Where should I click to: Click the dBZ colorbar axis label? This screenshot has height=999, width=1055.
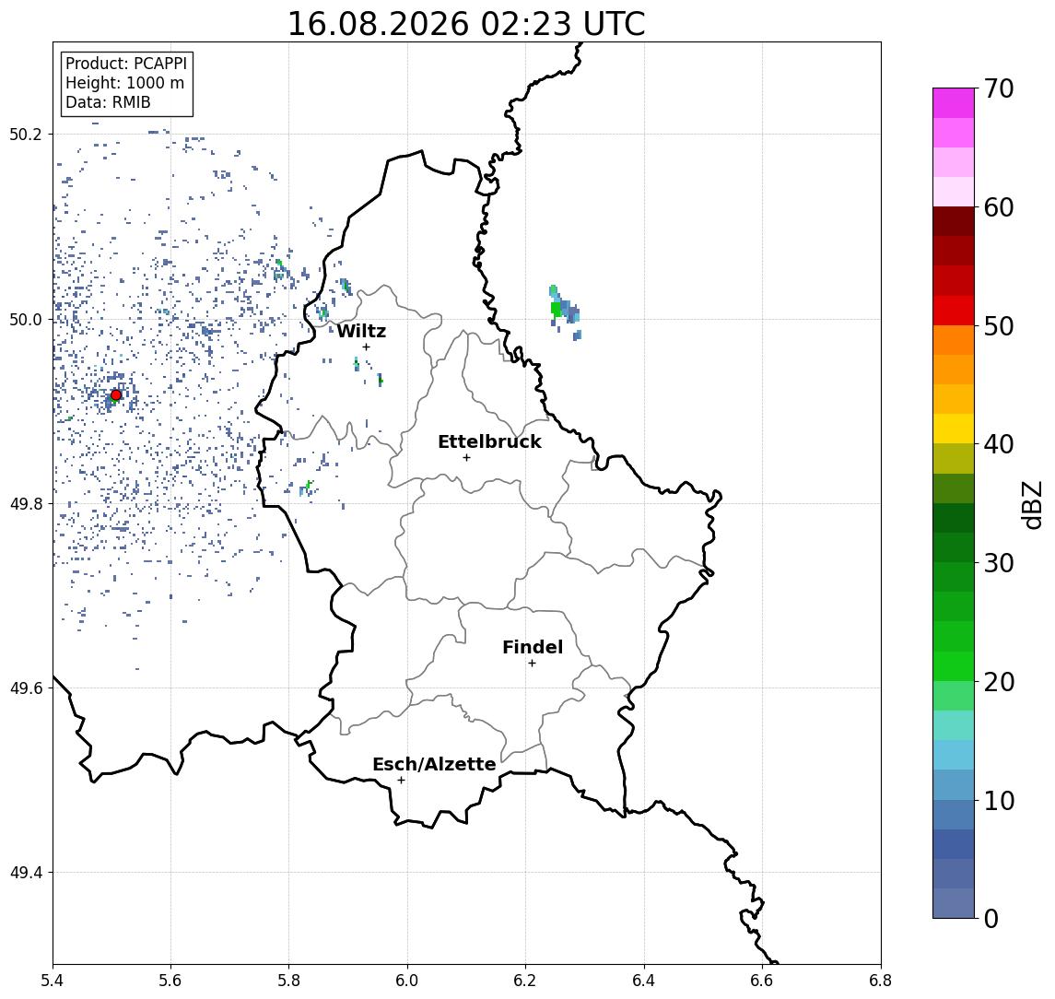pos(1031,505)
